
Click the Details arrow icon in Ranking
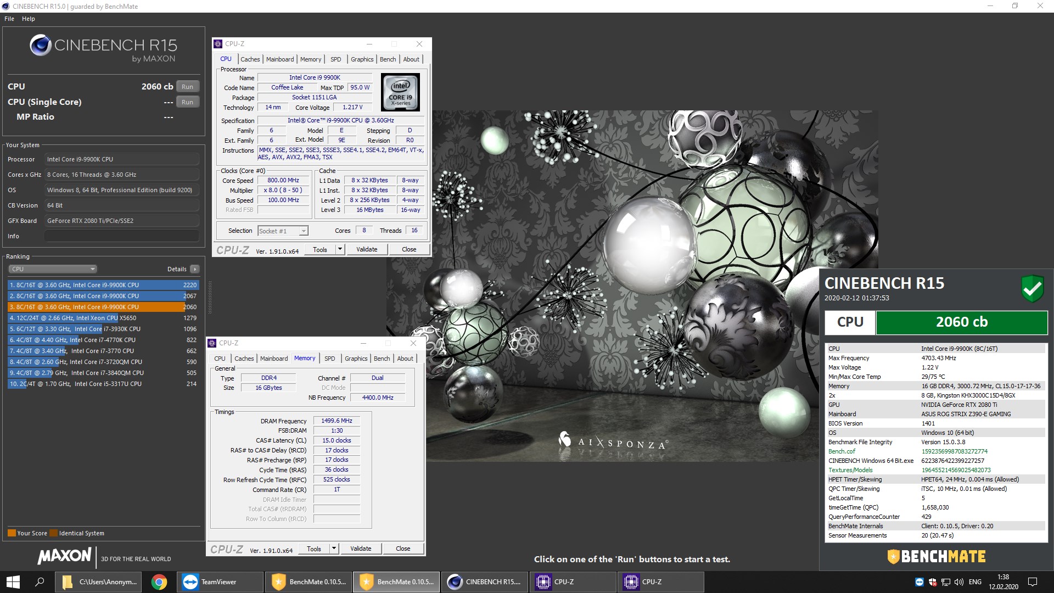[194, 269]
